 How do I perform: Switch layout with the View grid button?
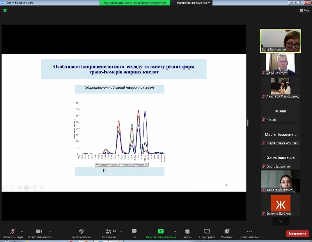coord(304,10)
